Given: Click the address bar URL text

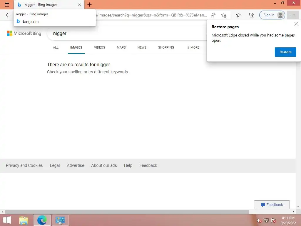Looking at the screenshot, I should (152, 15).
